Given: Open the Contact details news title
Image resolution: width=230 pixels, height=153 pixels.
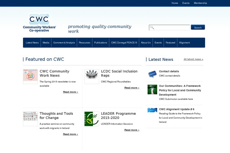Looking at the screenshot, I should point(169,71).
